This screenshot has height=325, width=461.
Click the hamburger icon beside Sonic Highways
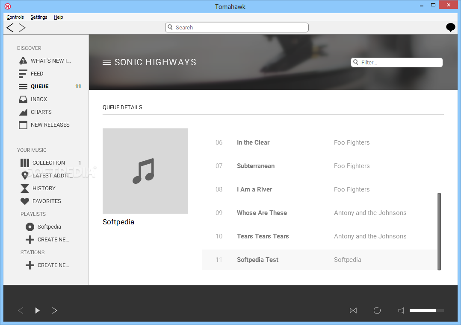[107, 62]
